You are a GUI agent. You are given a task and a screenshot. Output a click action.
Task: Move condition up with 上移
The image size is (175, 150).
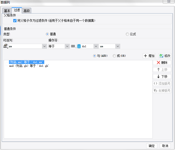tap(162, 69)
